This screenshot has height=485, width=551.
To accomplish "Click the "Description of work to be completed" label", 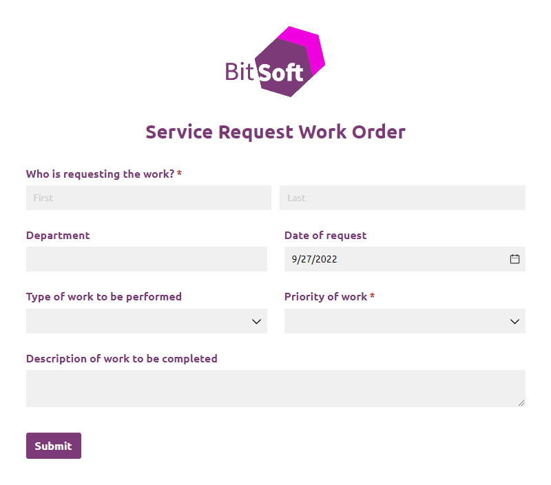I will point(122,358).
